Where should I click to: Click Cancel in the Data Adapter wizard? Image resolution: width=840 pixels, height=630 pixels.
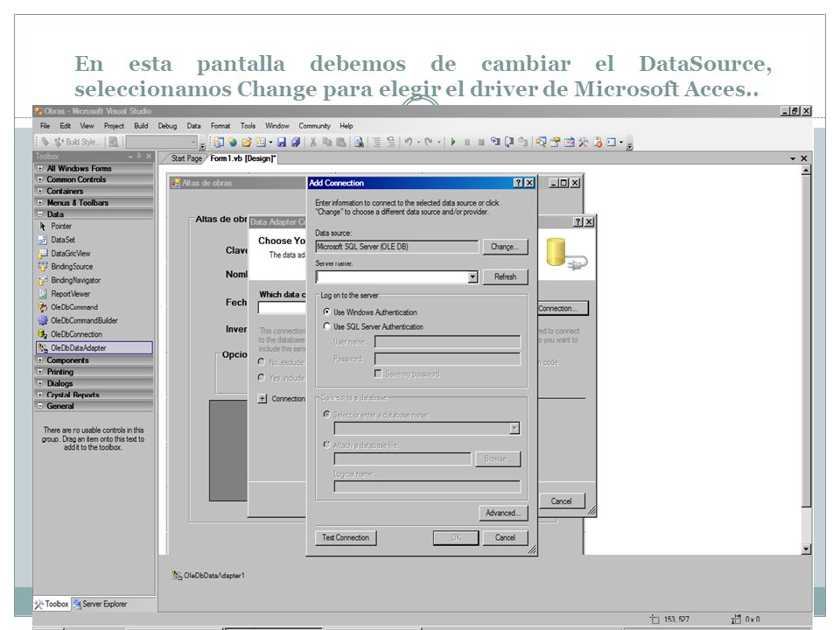[561, 501]
